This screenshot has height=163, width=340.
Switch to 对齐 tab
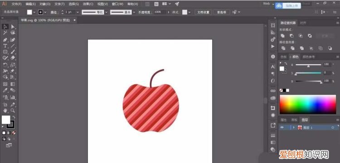click(x=303, y=23)
